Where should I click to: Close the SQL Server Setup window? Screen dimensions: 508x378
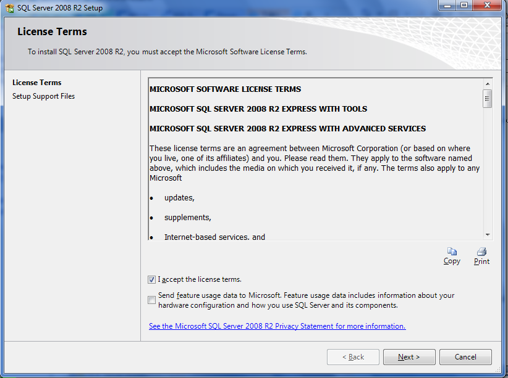[487, 6]
